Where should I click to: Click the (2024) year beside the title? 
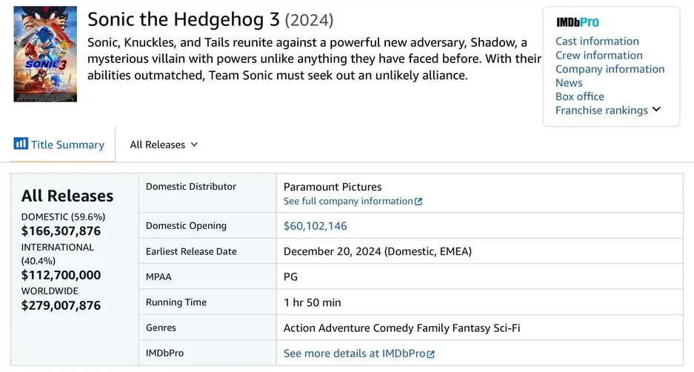(309, 20)
